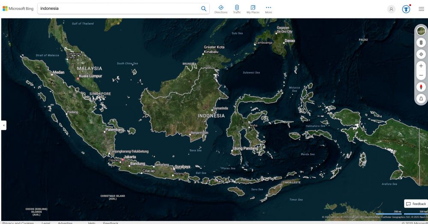Screen dimensions: 428x224
Task: Open My Places
Action: pyautogui.click(x=253, y=9)
